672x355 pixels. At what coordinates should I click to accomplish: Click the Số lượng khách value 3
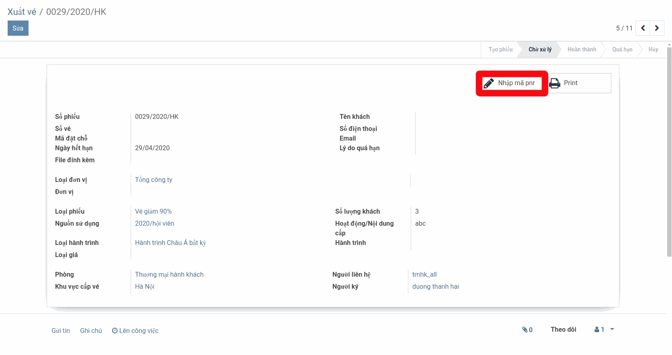point(417,211)
